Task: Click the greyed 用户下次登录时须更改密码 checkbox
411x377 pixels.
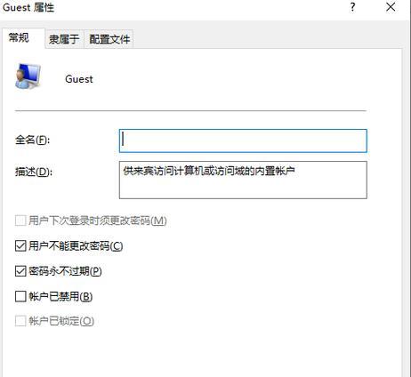Action: 20,221
